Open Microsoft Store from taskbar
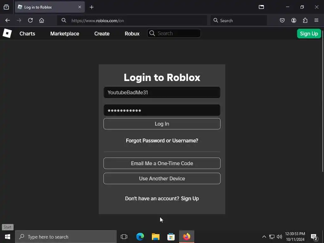 pos(171,237)
